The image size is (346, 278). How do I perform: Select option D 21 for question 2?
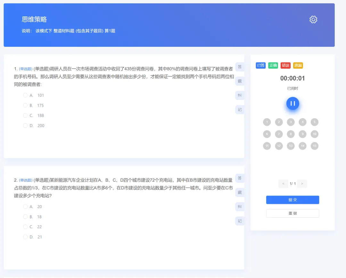25,237
